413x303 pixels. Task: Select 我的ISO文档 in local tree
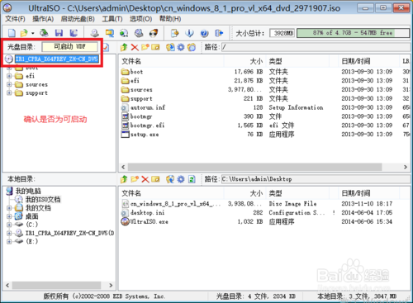pyautogui.click(x=43, y=199)
